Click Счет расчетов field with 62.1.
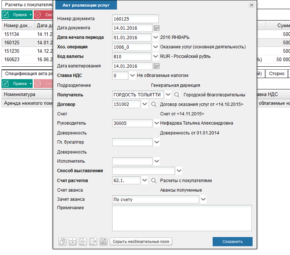The width and height of the screenshot is (290, 255). [x=126, y=180]
